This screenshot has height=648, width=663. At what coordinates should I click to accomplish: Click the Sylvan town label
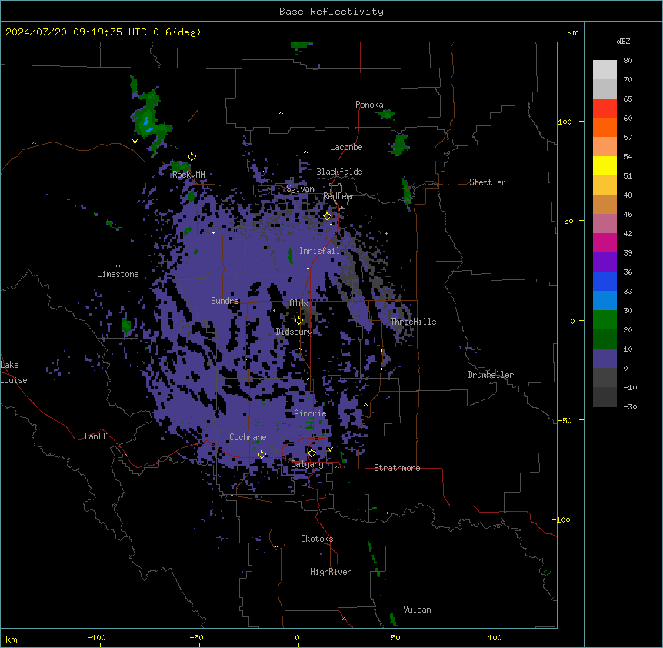click(x=300, y=189)
